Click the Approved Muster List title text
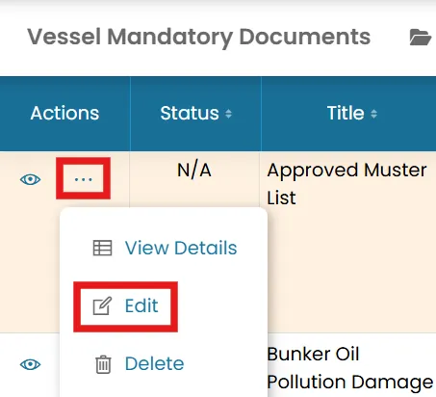Viewport: 436px width, 397px height. [x=346, y=184]
